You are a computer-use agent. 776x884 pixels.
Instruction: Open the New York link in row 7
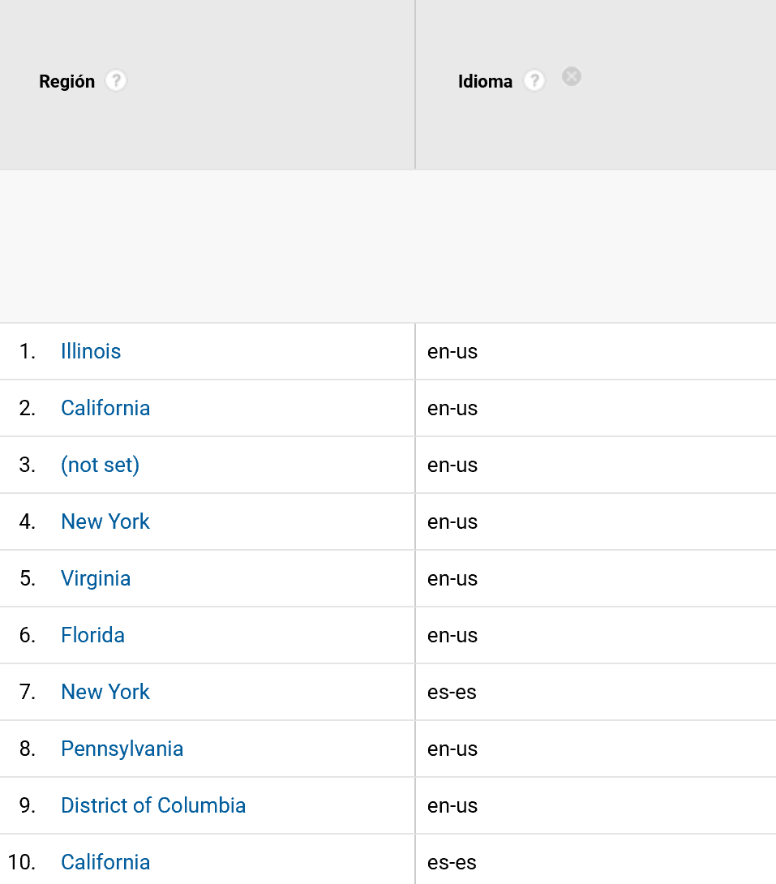click(105, 692)
